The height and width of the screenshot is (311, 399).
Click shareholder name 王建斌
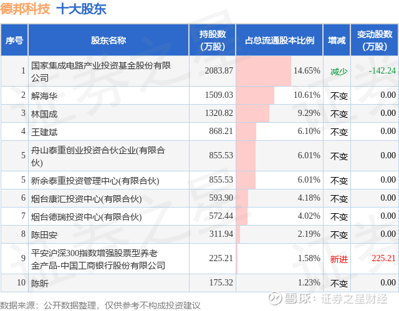44,132
